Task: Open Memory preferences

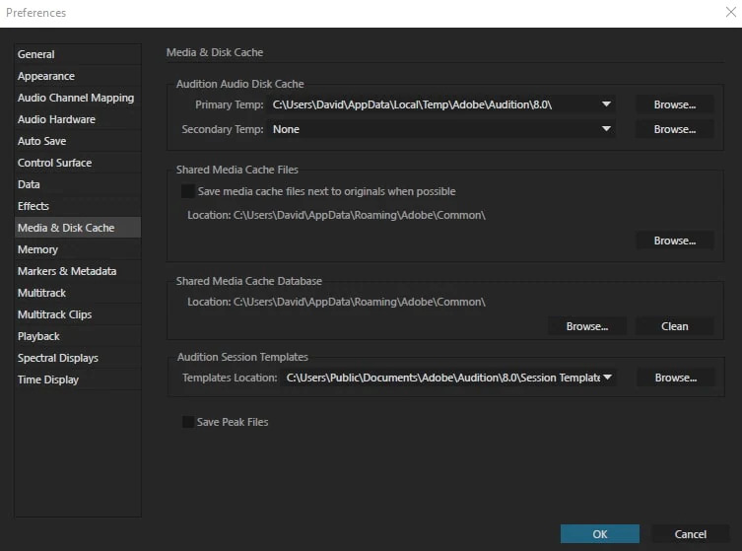Action: point(78,249)
